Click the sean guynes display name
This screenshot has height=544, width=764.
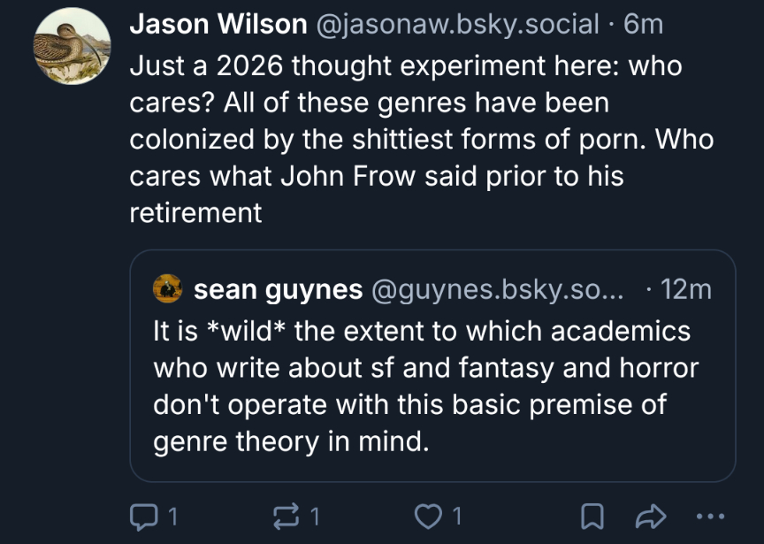click(278, 288)
